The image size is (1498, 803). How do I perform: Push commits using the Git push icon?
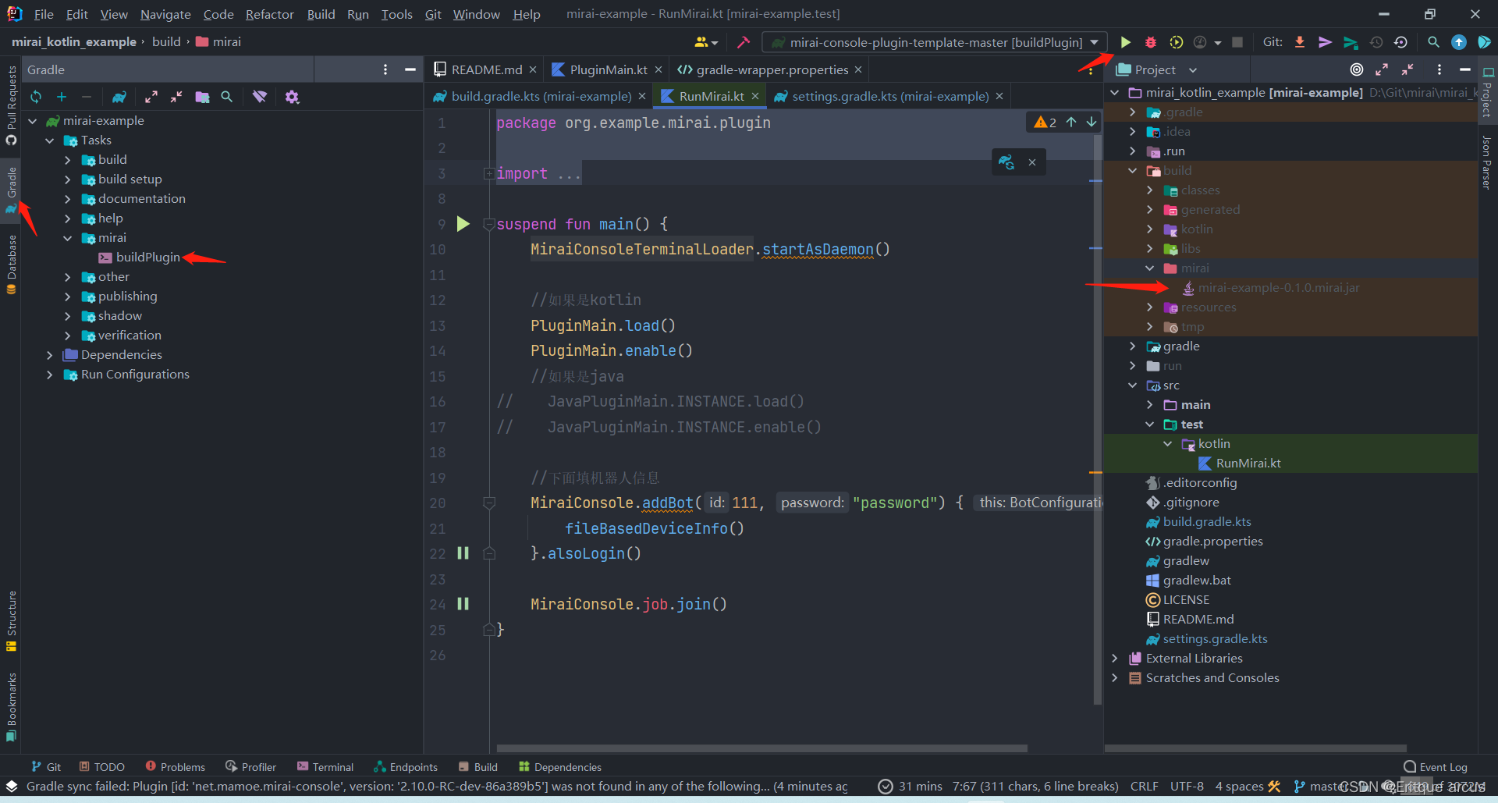(x=1325, y=42)
